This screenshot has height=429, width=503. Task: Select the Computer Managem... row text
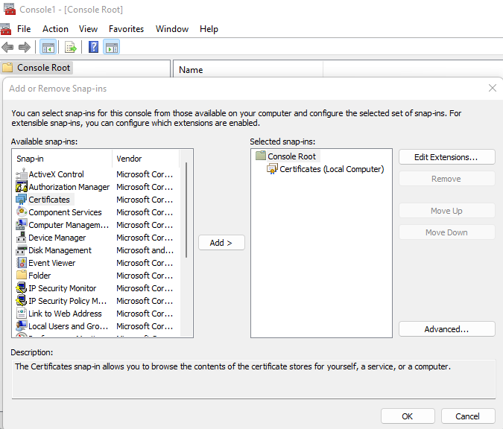click(x=69, y=225)
